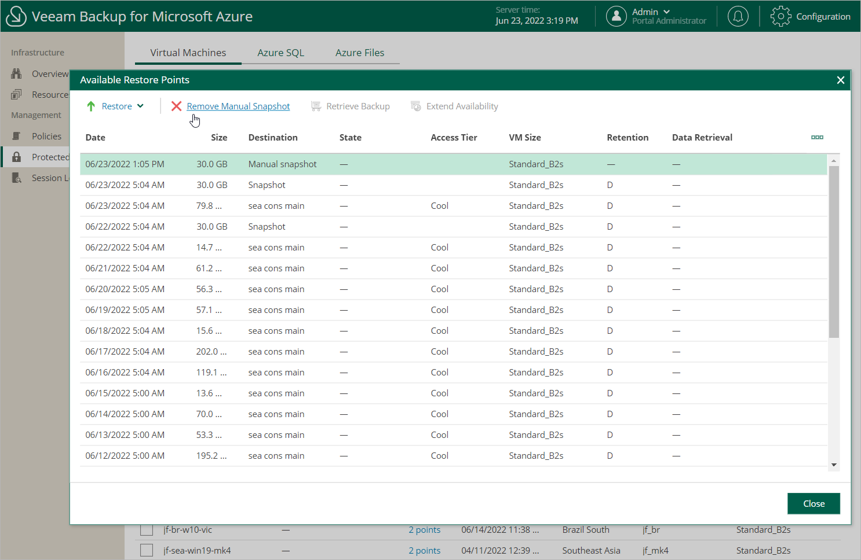Select the 06/14/2022 5:00 AM restore point
Image resolution: width=861 pixels, height=560 pixels.
click(454, 414)
